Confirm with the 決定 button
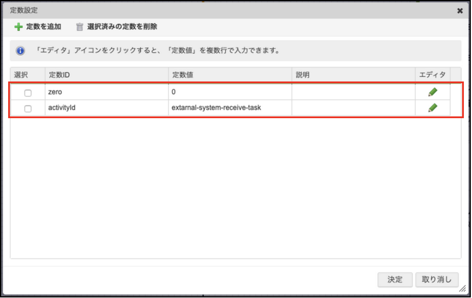 pos(395,279)
